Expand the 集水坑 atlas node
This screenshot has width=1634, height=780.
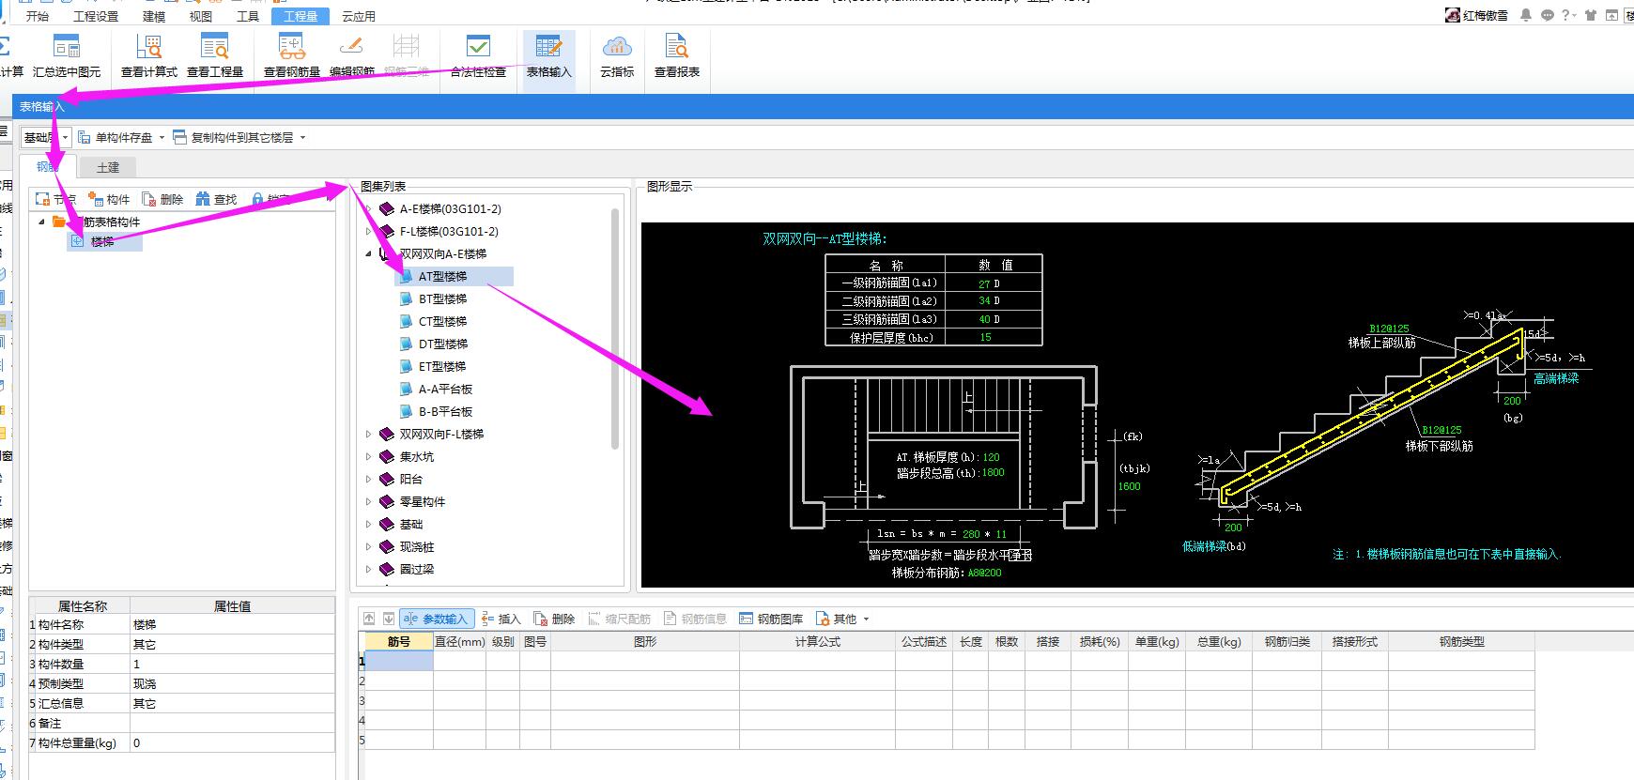(x=369, y=457)
